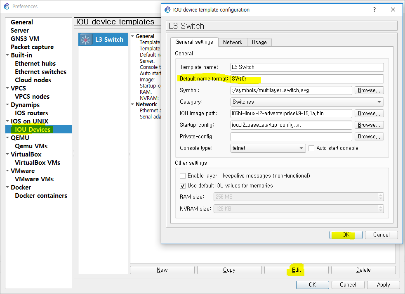Select Qemu VMs in preferences tree
Screen dimensions: 405x294
31,146
